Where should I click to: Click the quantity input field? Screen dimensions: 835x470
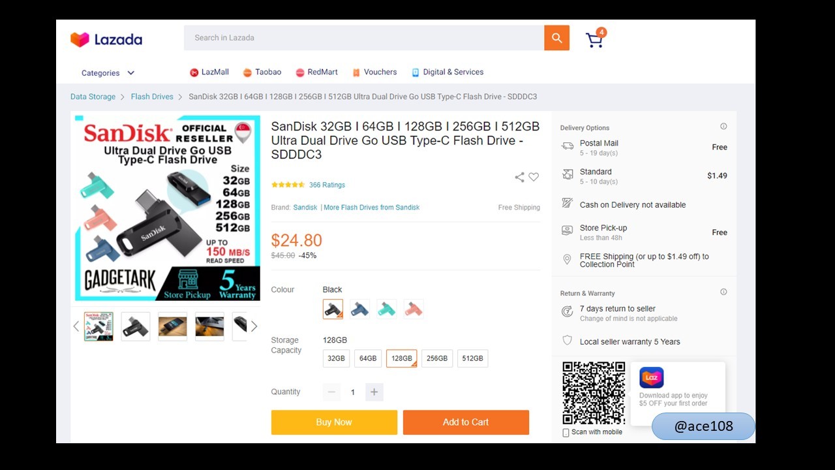coord(353,392)
